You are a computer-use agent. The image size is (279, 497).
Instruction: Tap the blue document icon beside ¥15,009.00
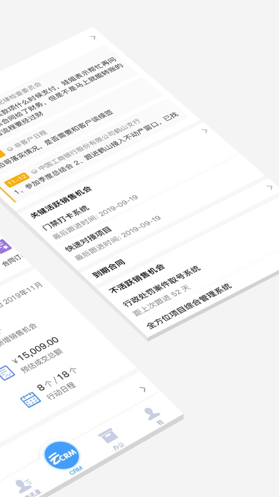coord(6,373)
